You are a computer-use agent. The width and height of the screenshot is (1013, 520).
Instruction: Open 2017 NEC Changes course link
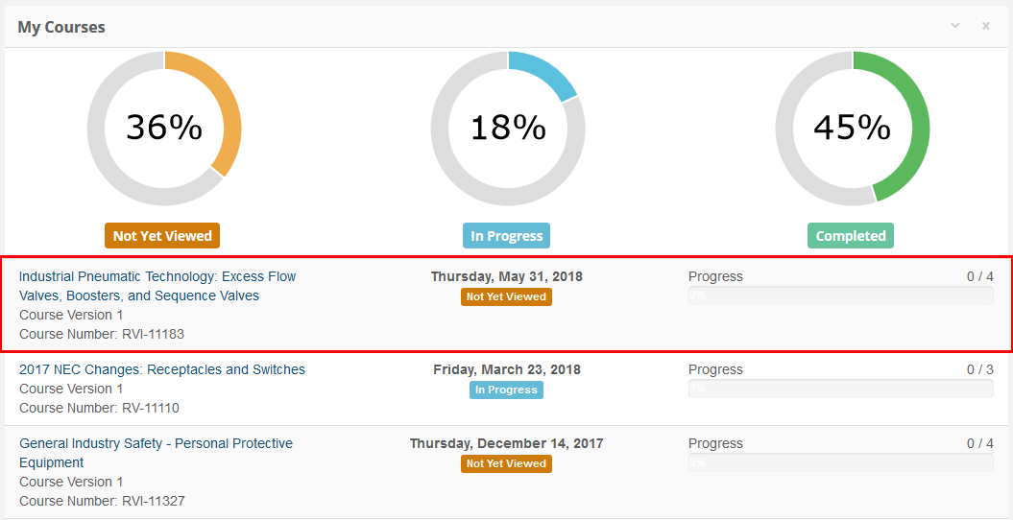(x=162, y=369)
